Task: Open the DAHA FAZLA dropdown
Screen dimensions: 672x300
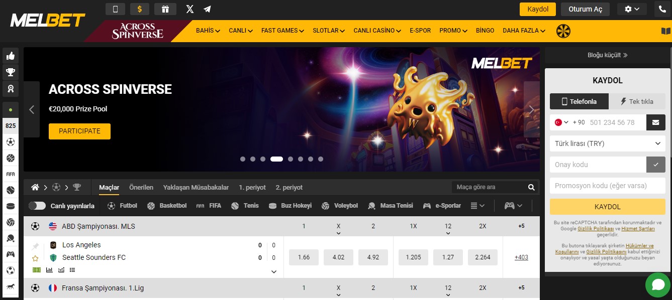Action: 524,31
